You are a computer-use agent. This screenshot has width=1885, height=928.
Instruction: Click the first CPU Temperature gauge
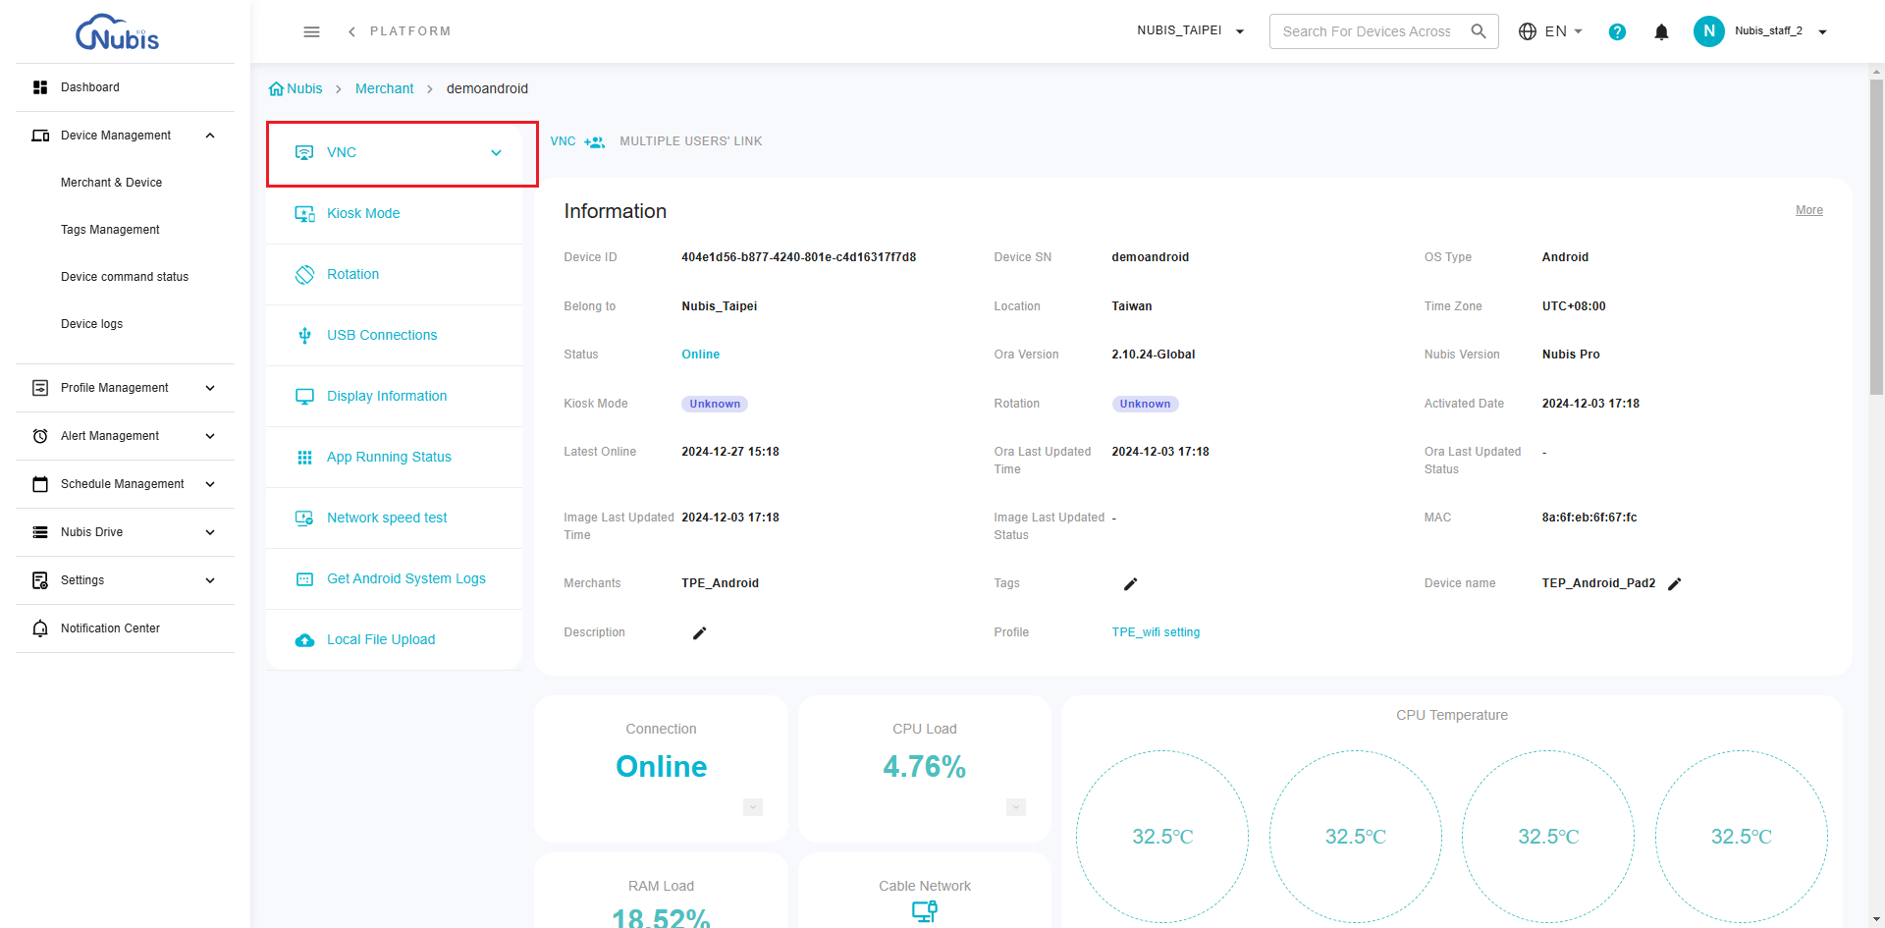(1162, 837)
